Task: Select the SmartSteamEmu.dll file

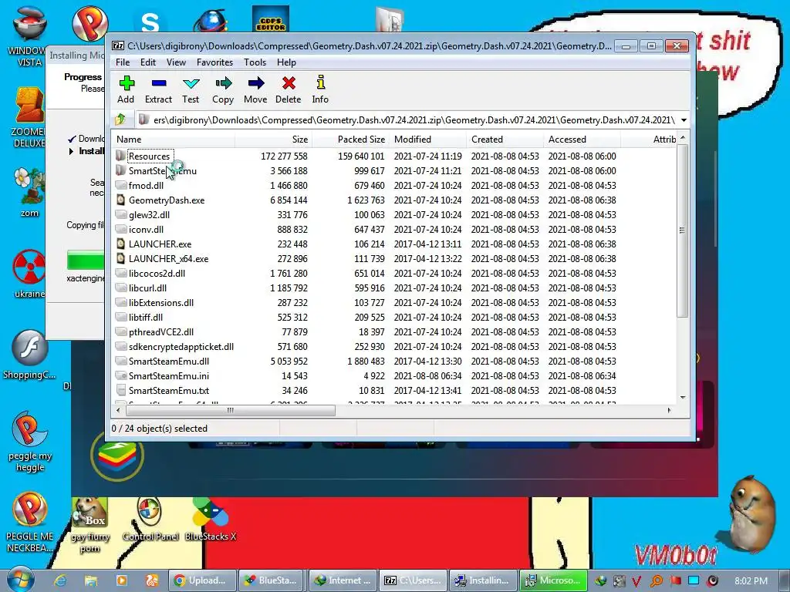Action: coord(168,361)
